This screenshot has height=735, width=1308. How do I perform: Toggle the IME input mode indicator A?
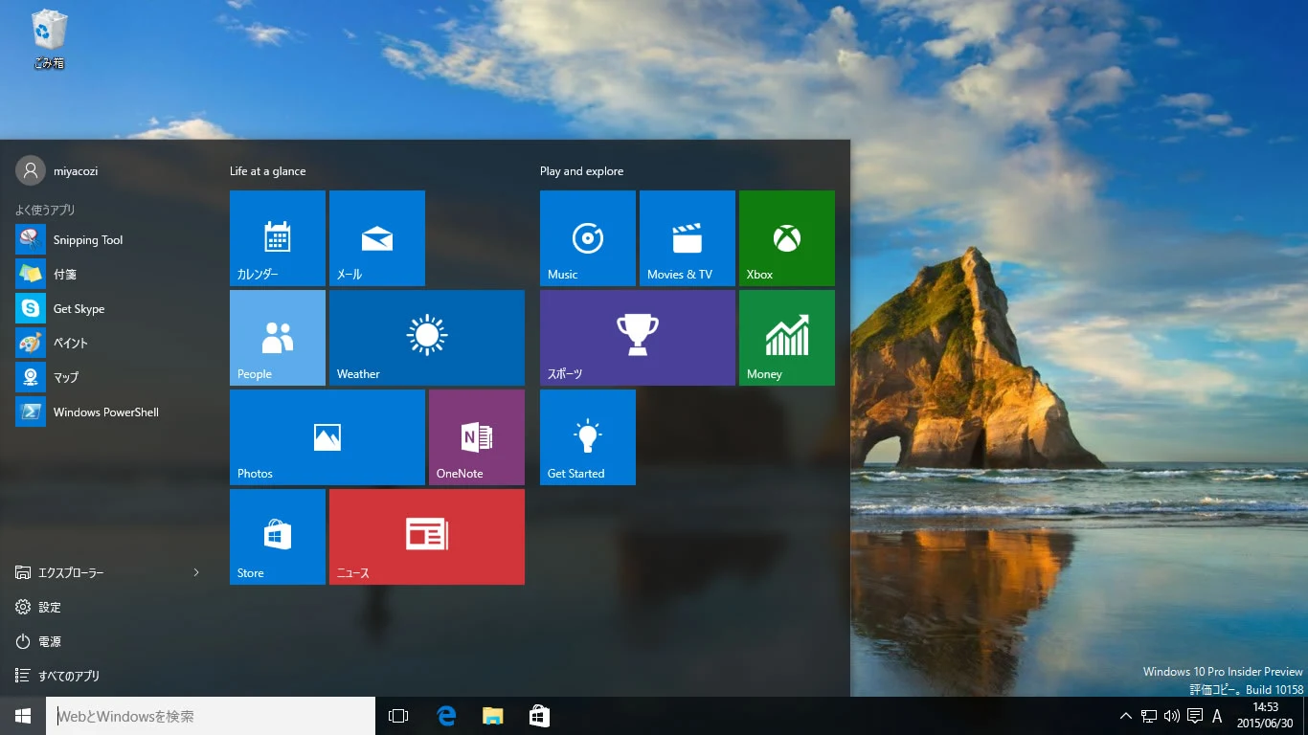tap(1217, 716)
